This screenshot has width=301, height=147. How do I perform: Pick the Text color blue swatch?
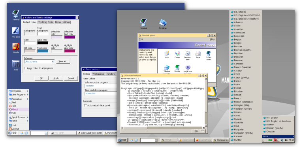point(43,51)
